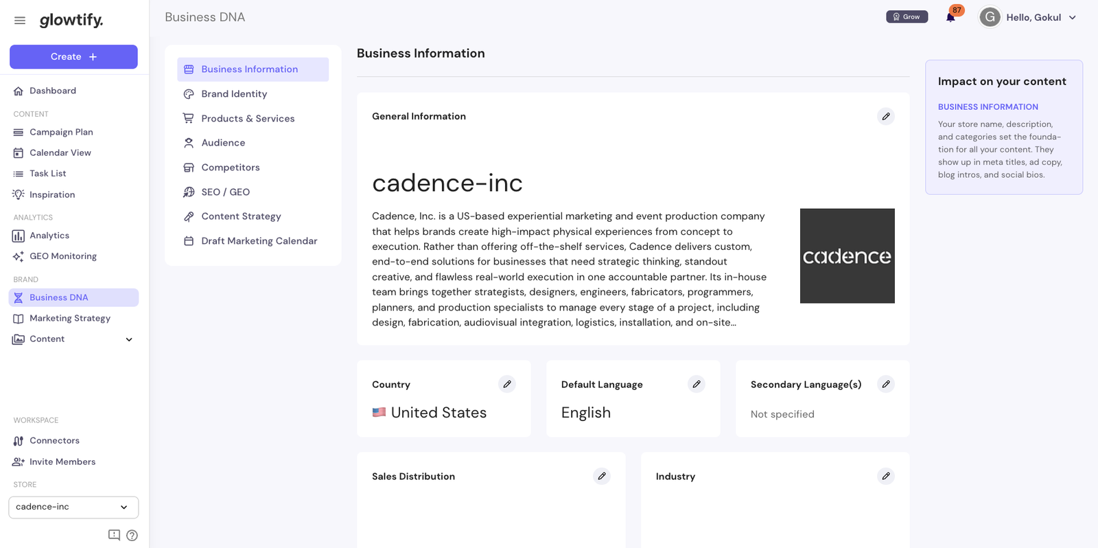This screenshot has height=548, width=1098.
Task: Click the United States country value
Action: pyautogui.click(x=439, y=413)
